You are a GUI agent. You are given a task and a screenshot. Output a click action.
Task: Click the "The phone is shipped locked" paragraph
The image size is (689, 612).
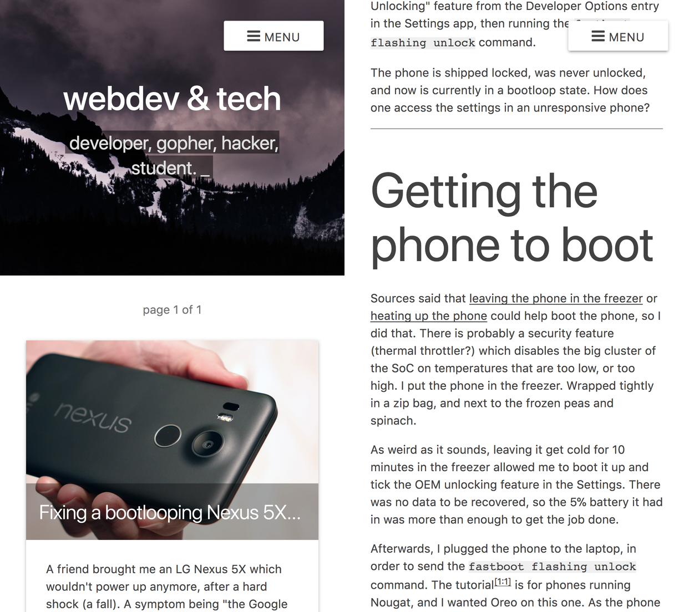click(x=510, y=90)
